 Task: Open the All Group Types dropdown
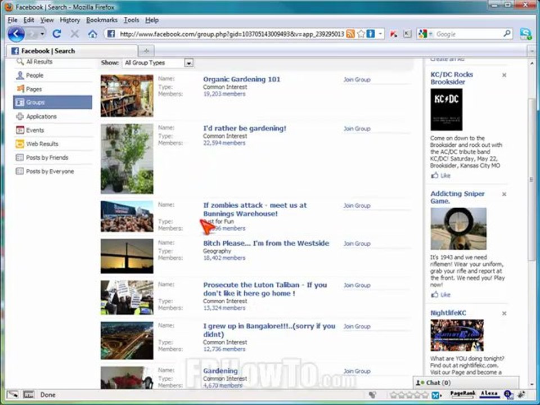coord(157,62)
